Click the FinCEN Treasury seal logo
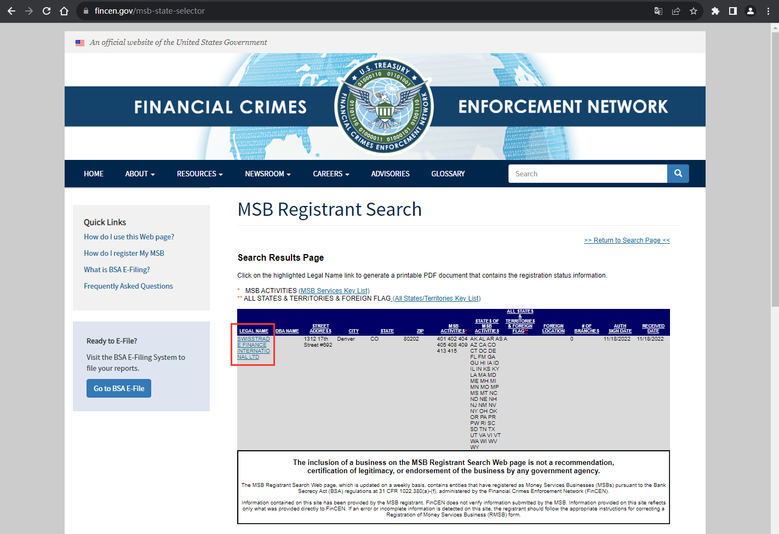 click(385, 106)
